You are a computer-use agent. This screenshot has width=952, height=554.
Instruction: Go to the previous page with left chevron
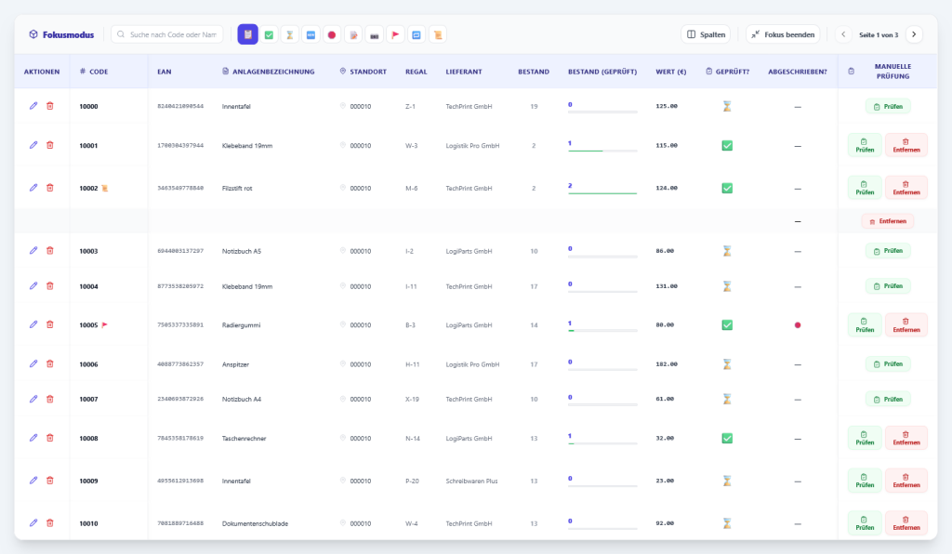843,34
